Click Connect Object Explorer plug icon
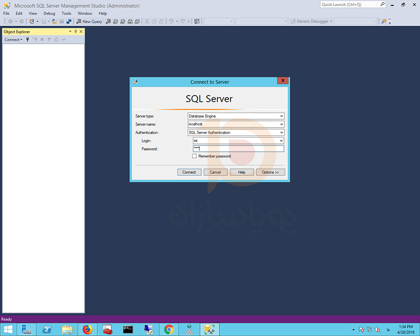 click(28, 39)
